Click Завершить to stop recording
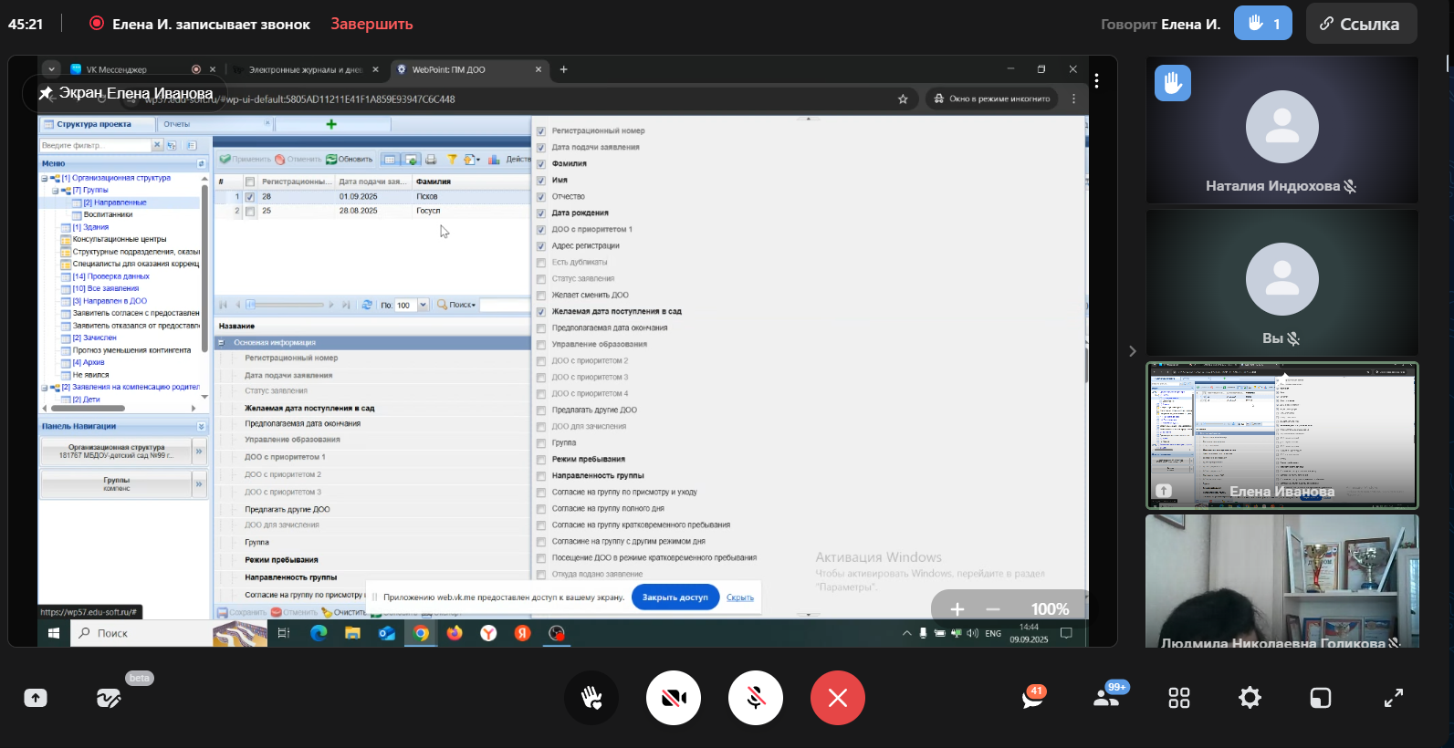 click(x=371, y=24)
